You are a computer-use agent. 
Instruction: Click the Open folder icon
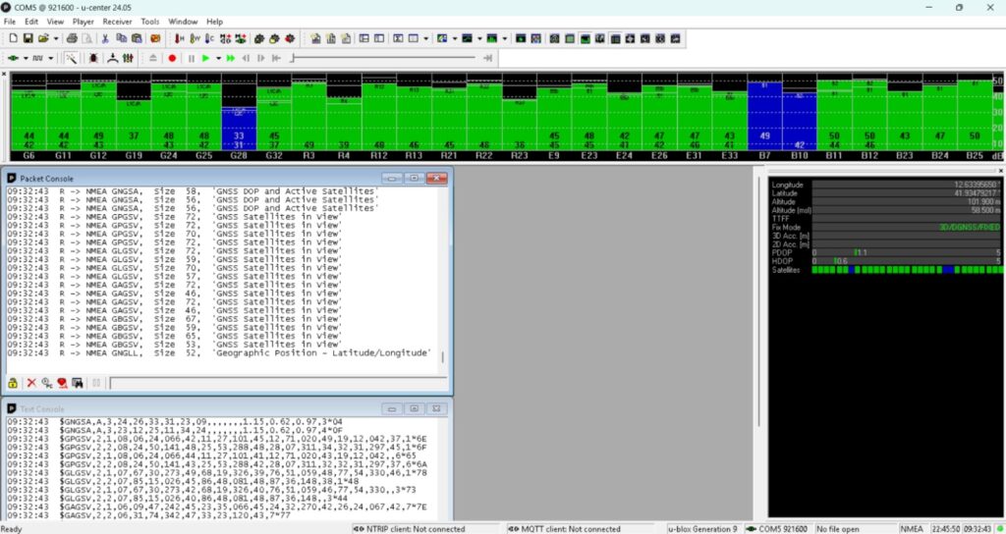pos(43,38)
